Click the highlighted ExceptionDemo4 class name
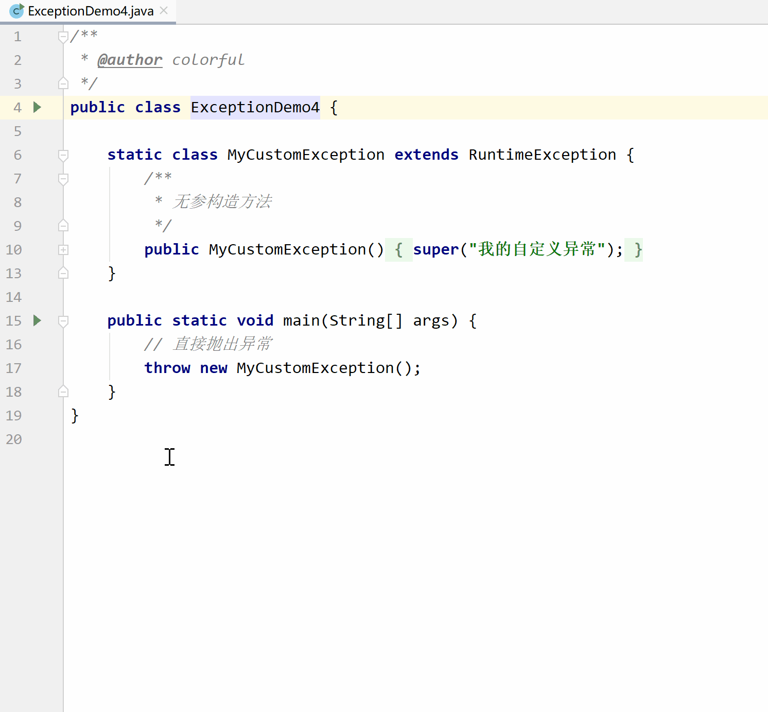 (255, 107)
